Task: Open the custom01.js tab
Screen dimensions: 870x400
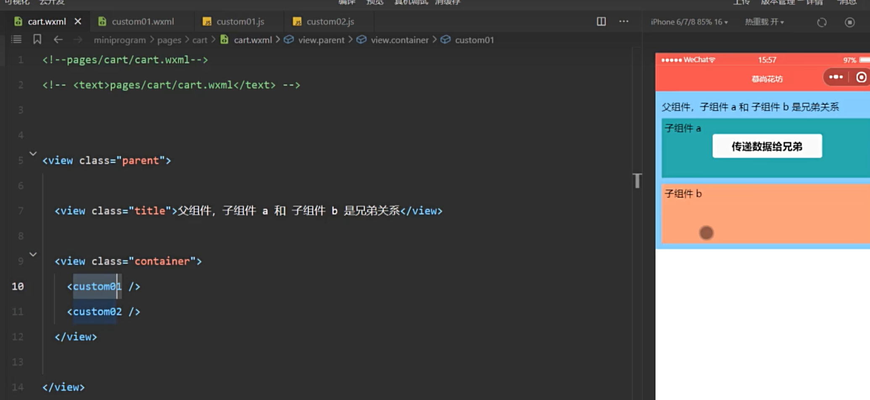Action: click(x=240, y=21)
